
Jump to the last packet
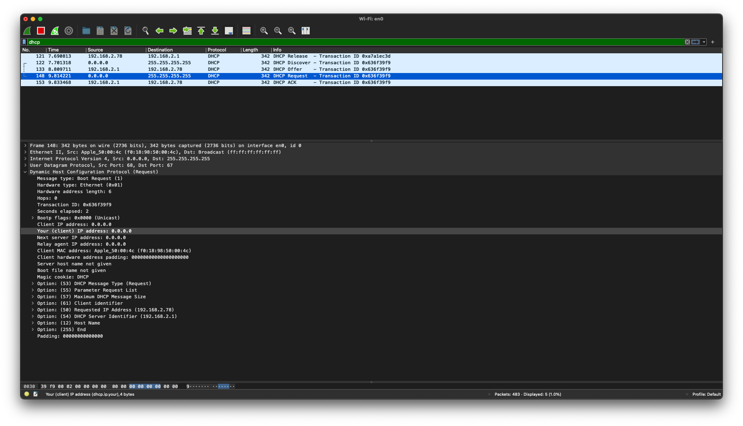click(215, 31)
